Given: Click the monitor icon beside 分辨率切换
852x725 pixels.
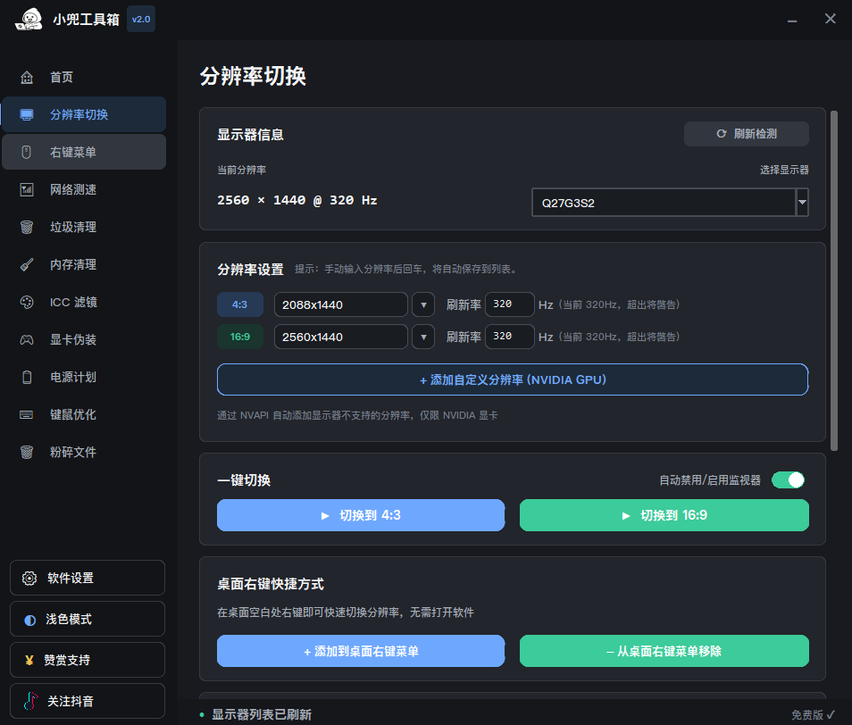Looking at the screenshot, I should pyautogui.click(x=27, y=114).
